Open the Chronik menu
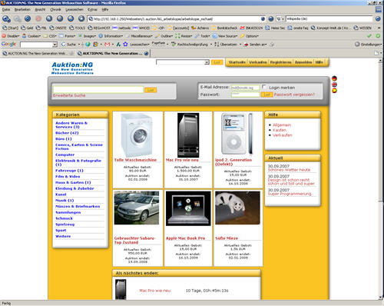The height and width of the screenshot is (306, 384). 55,9
